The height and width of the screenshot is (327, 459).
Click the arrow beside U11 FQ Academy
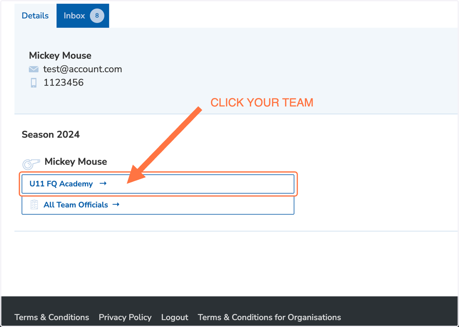click(103, 184)
